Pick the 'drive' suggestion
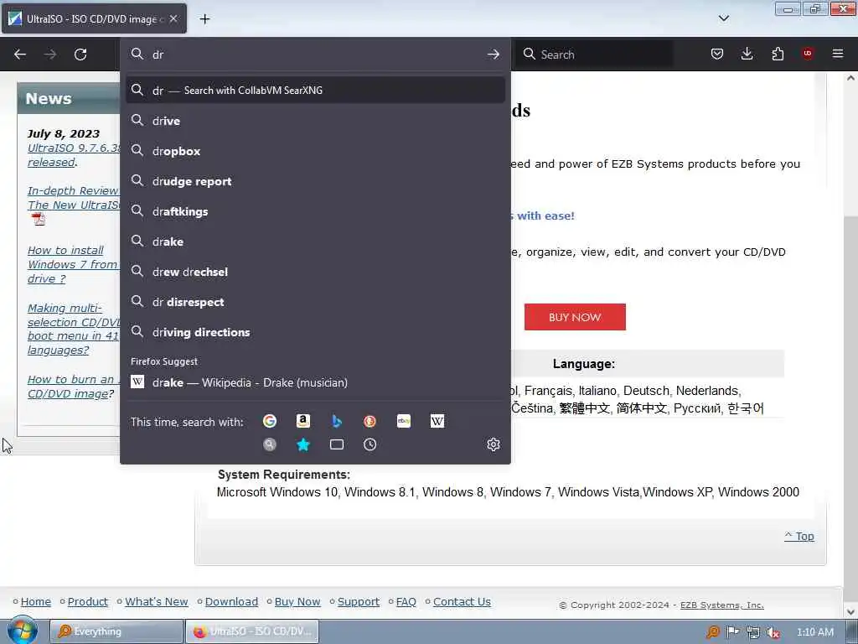The width and height of the screenshot is (858, 644). point(315,121)
